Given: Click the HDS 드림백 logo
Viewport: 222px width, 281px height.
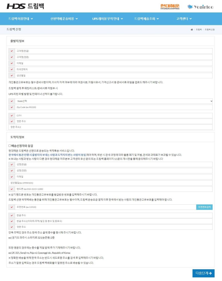Looking at the screenshot, I should pyautogui.click(x=25, y=6).
